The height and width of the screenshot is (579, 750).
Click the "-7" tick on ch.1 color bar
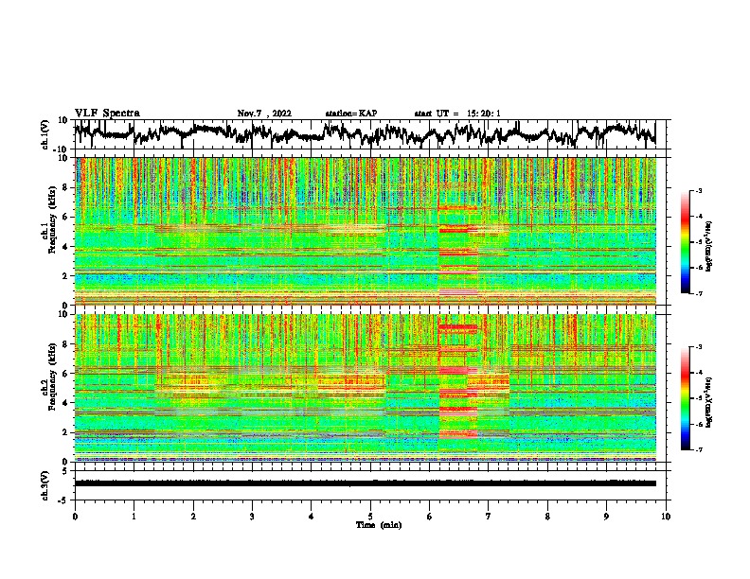tap(698, 293)
